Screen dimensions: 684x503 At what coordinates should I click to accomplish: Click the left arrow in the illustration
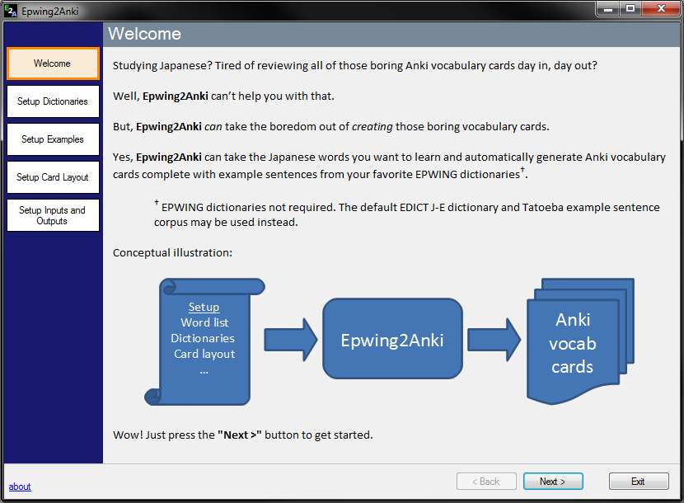point(290,339)
